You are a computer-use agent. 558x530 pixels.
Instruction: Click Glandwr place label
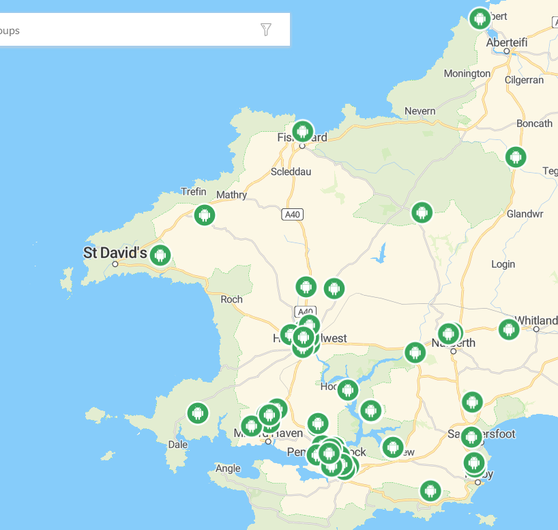click(x=525, y=214)
